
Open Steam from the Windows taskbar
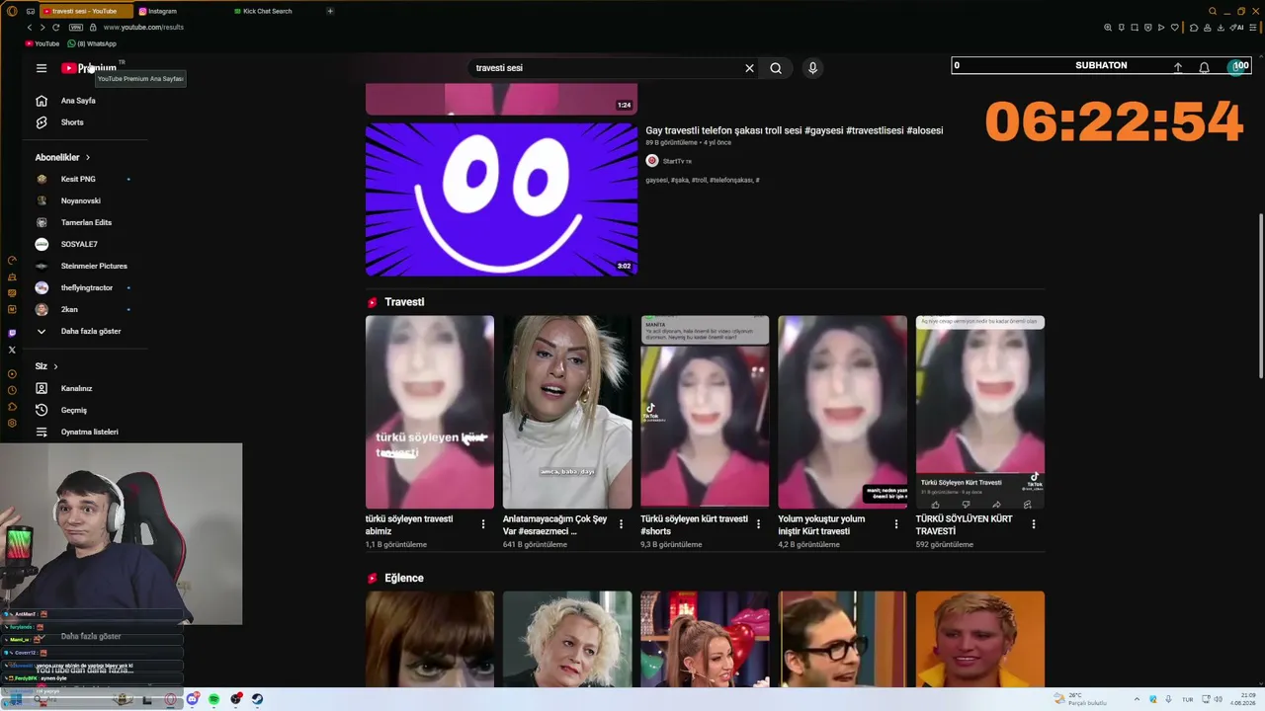click(257, 699)
